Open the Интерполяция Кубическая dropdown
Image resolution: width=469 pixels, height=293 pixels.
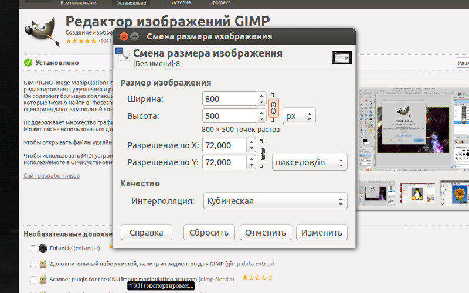point(275,201)
